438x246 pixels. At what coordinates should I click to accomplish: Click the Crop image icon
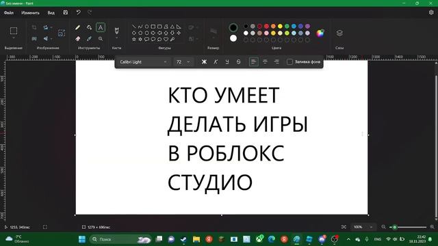tap(34, 27)
